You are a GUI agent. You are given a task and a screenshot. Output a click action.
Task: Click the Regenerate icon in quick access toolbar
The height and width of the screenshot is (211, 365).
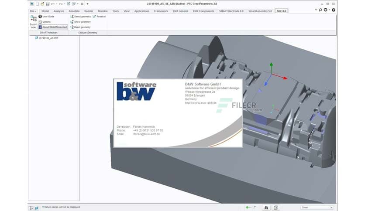point(69,4)
